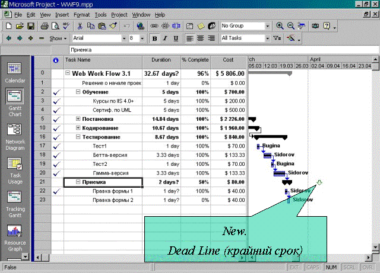Split task with the split icon
The height and width of the screenshot is (273, 380).
[x=176, y=26]
